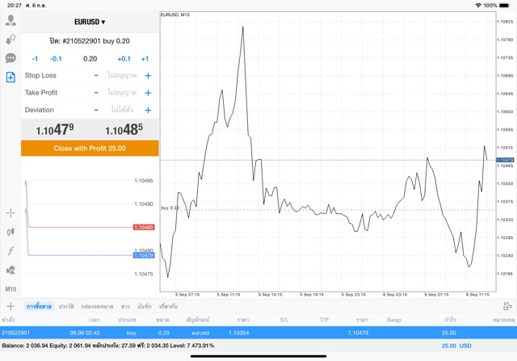The width and height of the screenshot is (517, 361).
Task: Open the candlestick chart type icon
Action: point(11,233)
